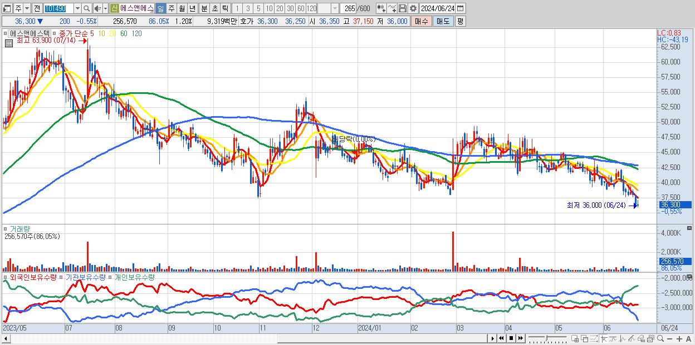
Task: Choose the 3 interval button
Action: pos(248,9)
